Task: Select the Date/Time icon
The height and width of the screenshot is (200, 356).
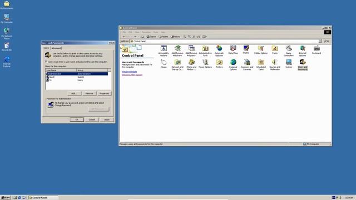Action: pyautogui.click(x=233, y=49)
